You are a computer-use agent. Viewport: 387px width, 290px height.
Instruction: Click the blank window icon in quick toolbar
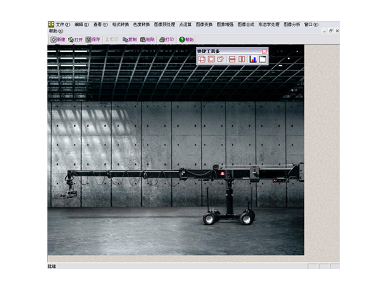coord(263,59)
